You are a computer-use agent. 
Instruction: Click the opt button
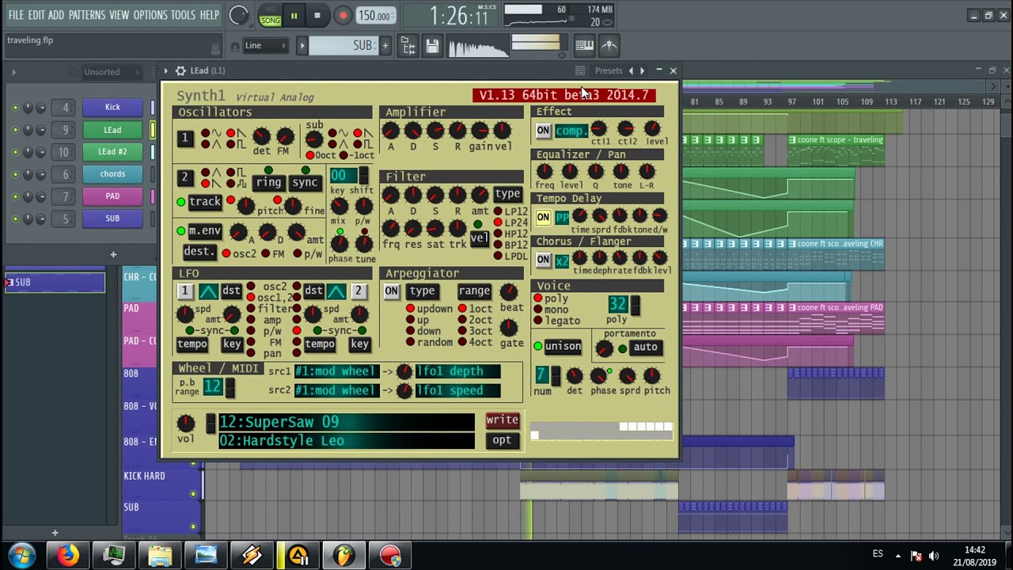502,441
